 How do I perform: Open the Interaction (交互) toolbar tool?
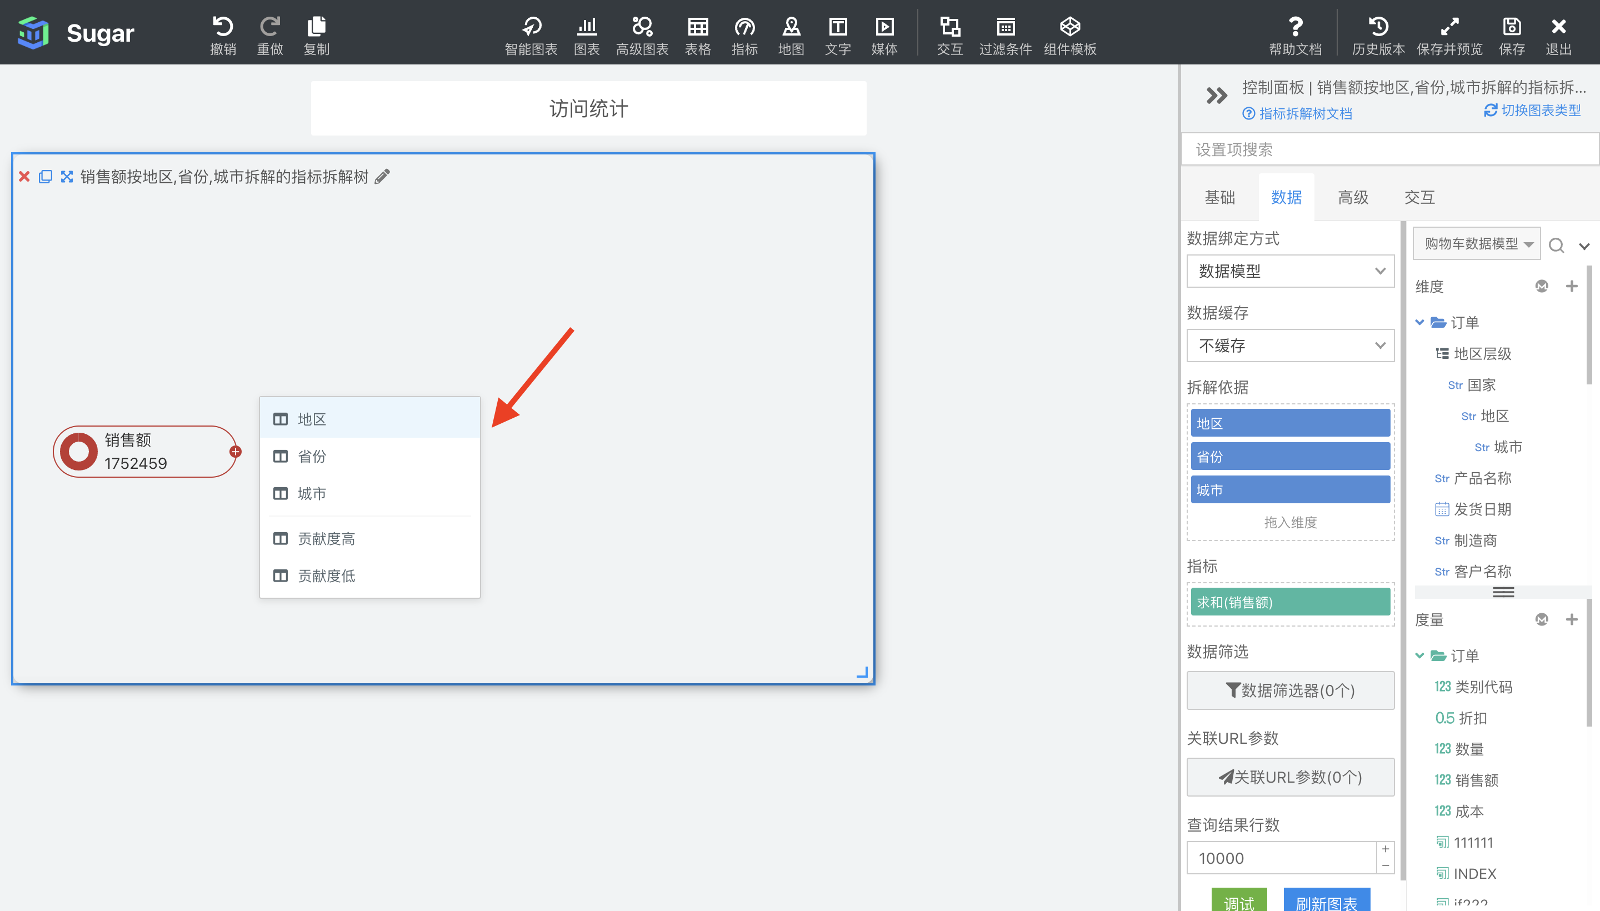tap(949, 35)
